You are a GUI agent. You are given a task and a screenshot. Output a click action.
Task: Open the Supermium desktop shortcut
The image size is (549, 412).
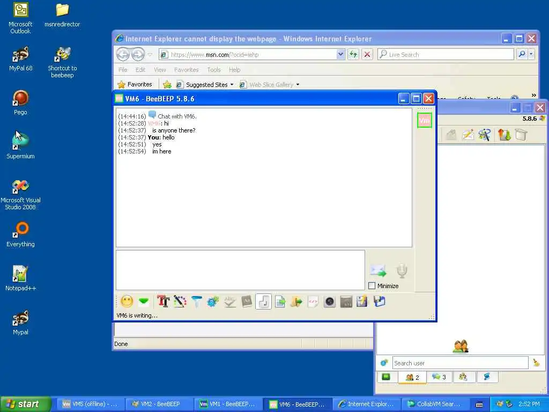(20, 146)
